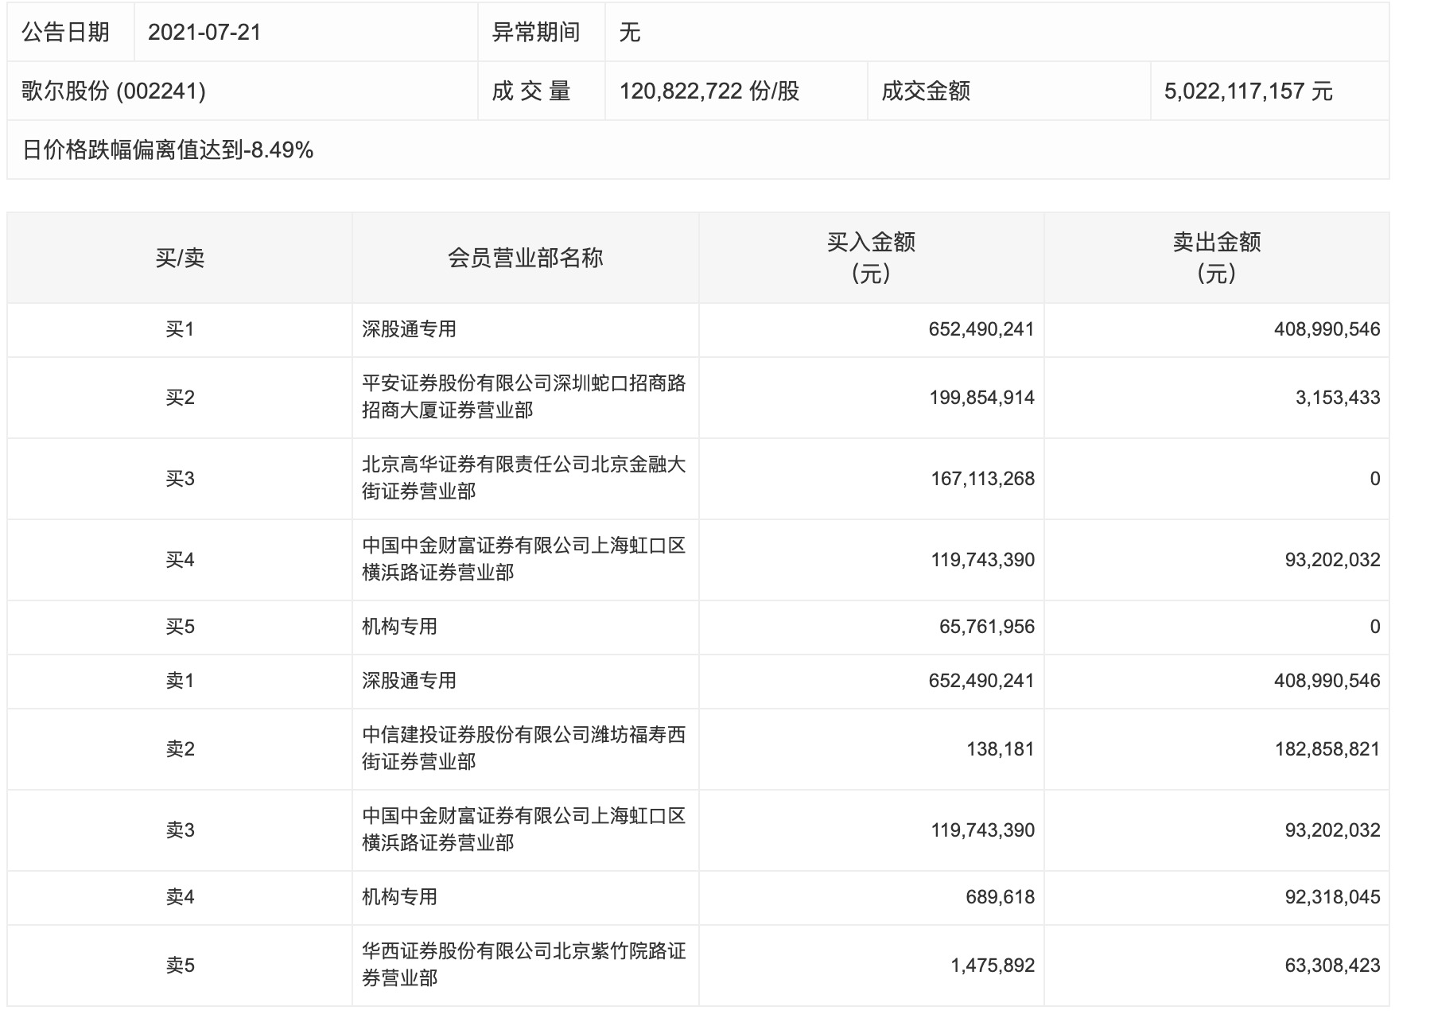Click buy amount 65,761,956 in 买5 row
The height and width of the screenshot is (1018, 1430).
[986, 627]
